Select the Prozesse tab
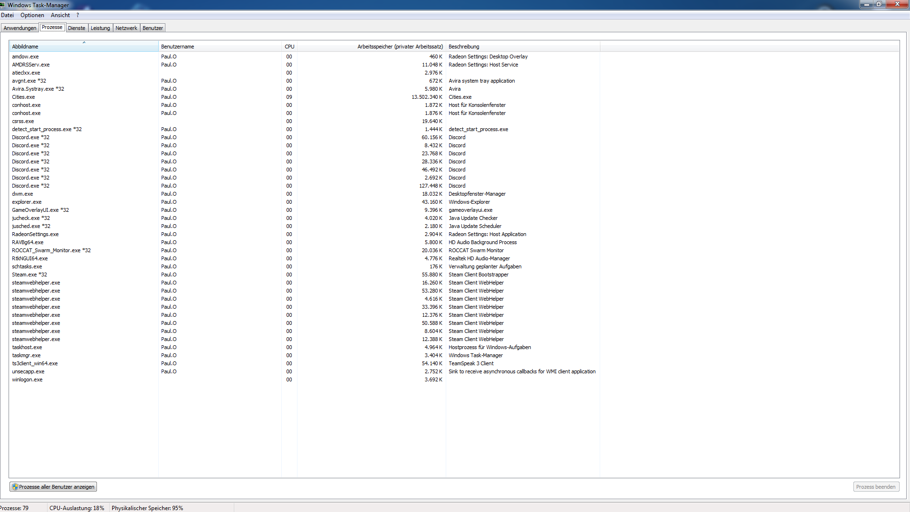910x512 pixels. (52, 28)
